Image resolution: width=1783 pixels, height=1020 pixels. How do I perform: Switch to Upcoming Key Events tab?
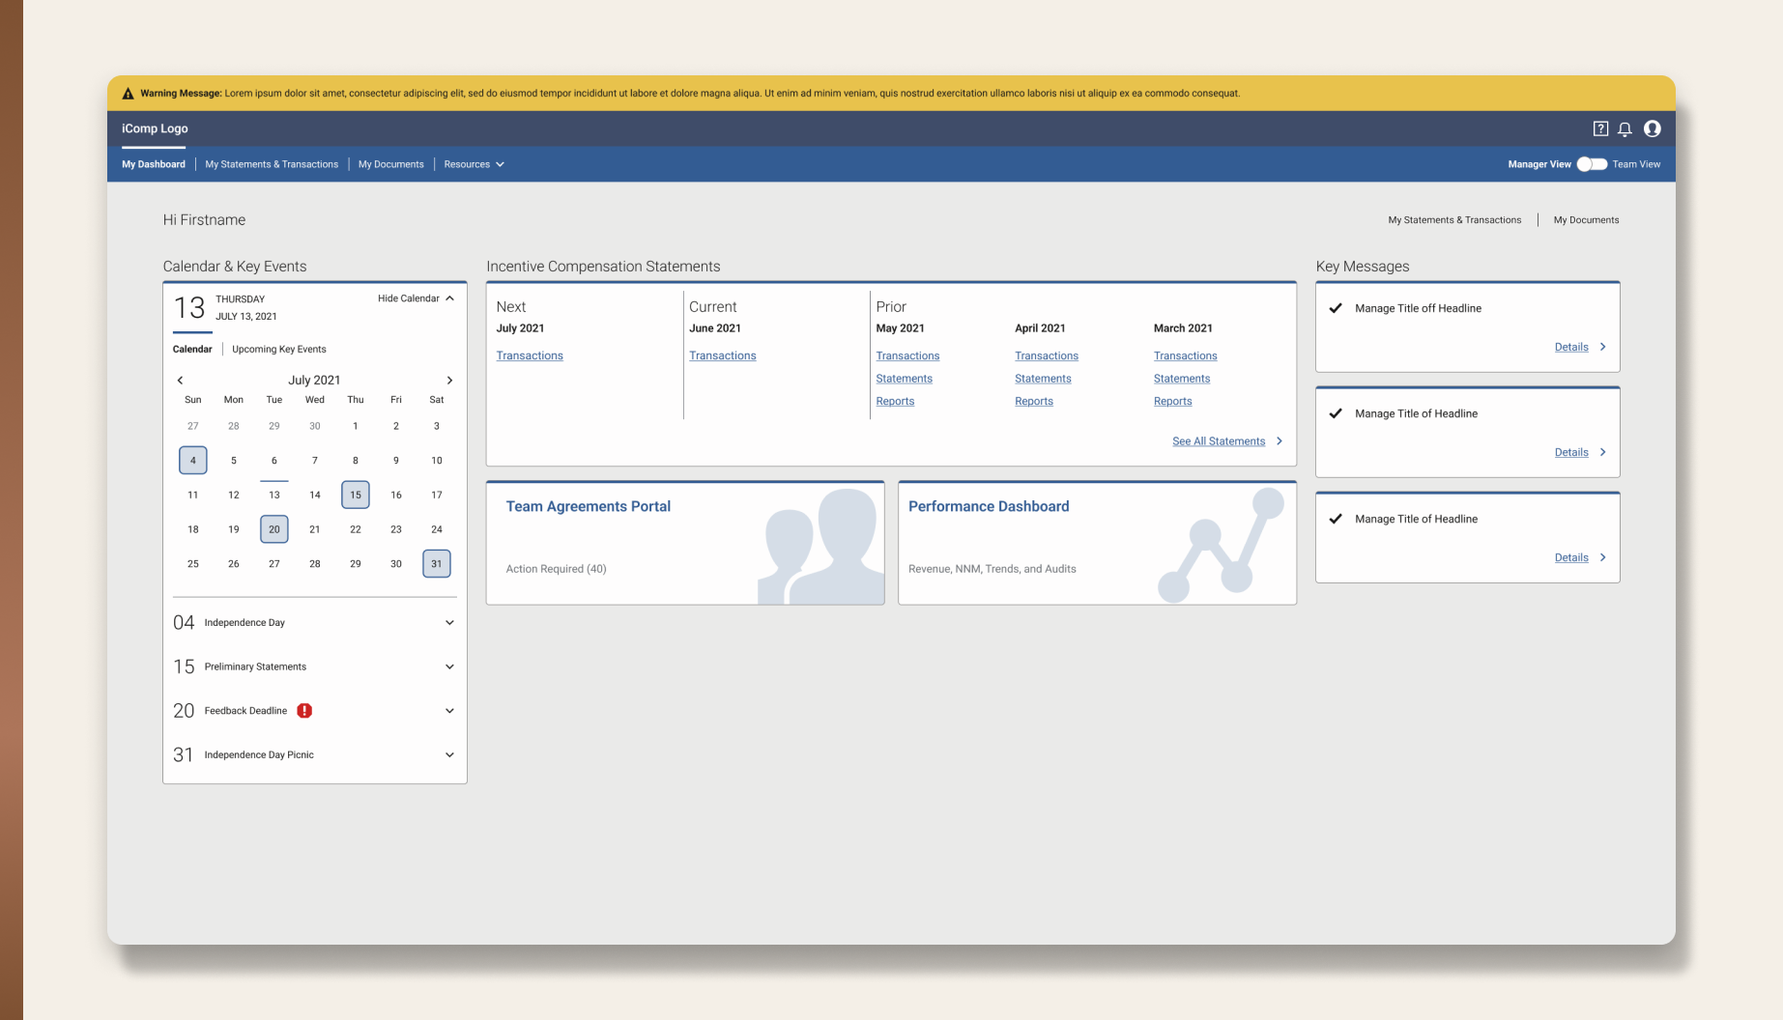tap(278, 350)
